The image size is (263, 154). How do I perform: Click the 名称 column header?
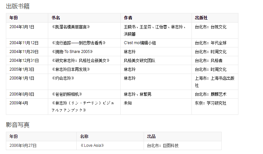click(x=84, y=137)
